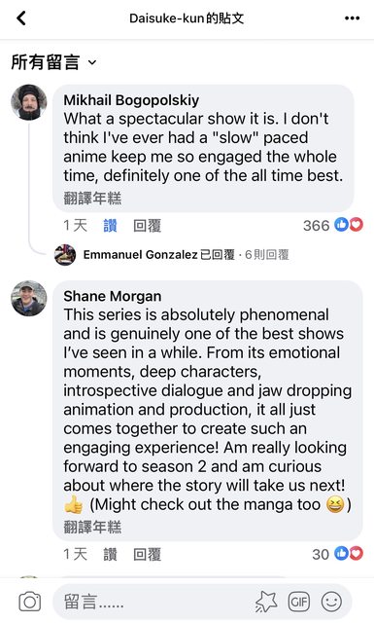Expand the 所有留言 comment filter dropdown

tap(53, 62)
